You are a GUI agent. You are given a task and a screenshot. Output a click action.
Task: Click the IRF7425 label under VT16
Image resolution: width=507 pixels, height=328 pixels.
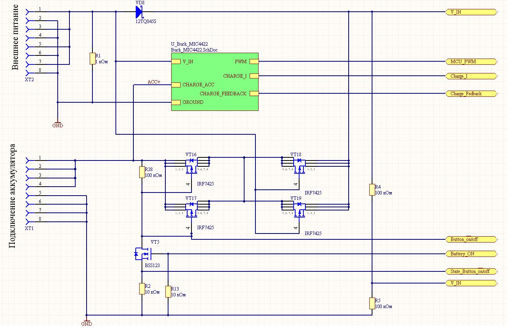pos(206,184)
